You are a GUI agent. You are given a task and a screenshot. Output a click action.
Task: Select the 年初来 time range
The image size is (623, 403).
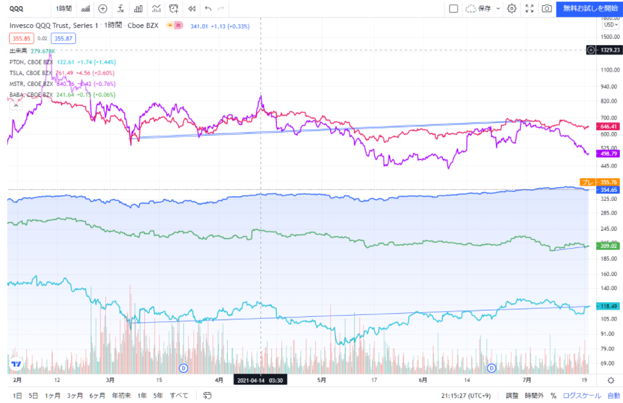(x=121, y=395)
